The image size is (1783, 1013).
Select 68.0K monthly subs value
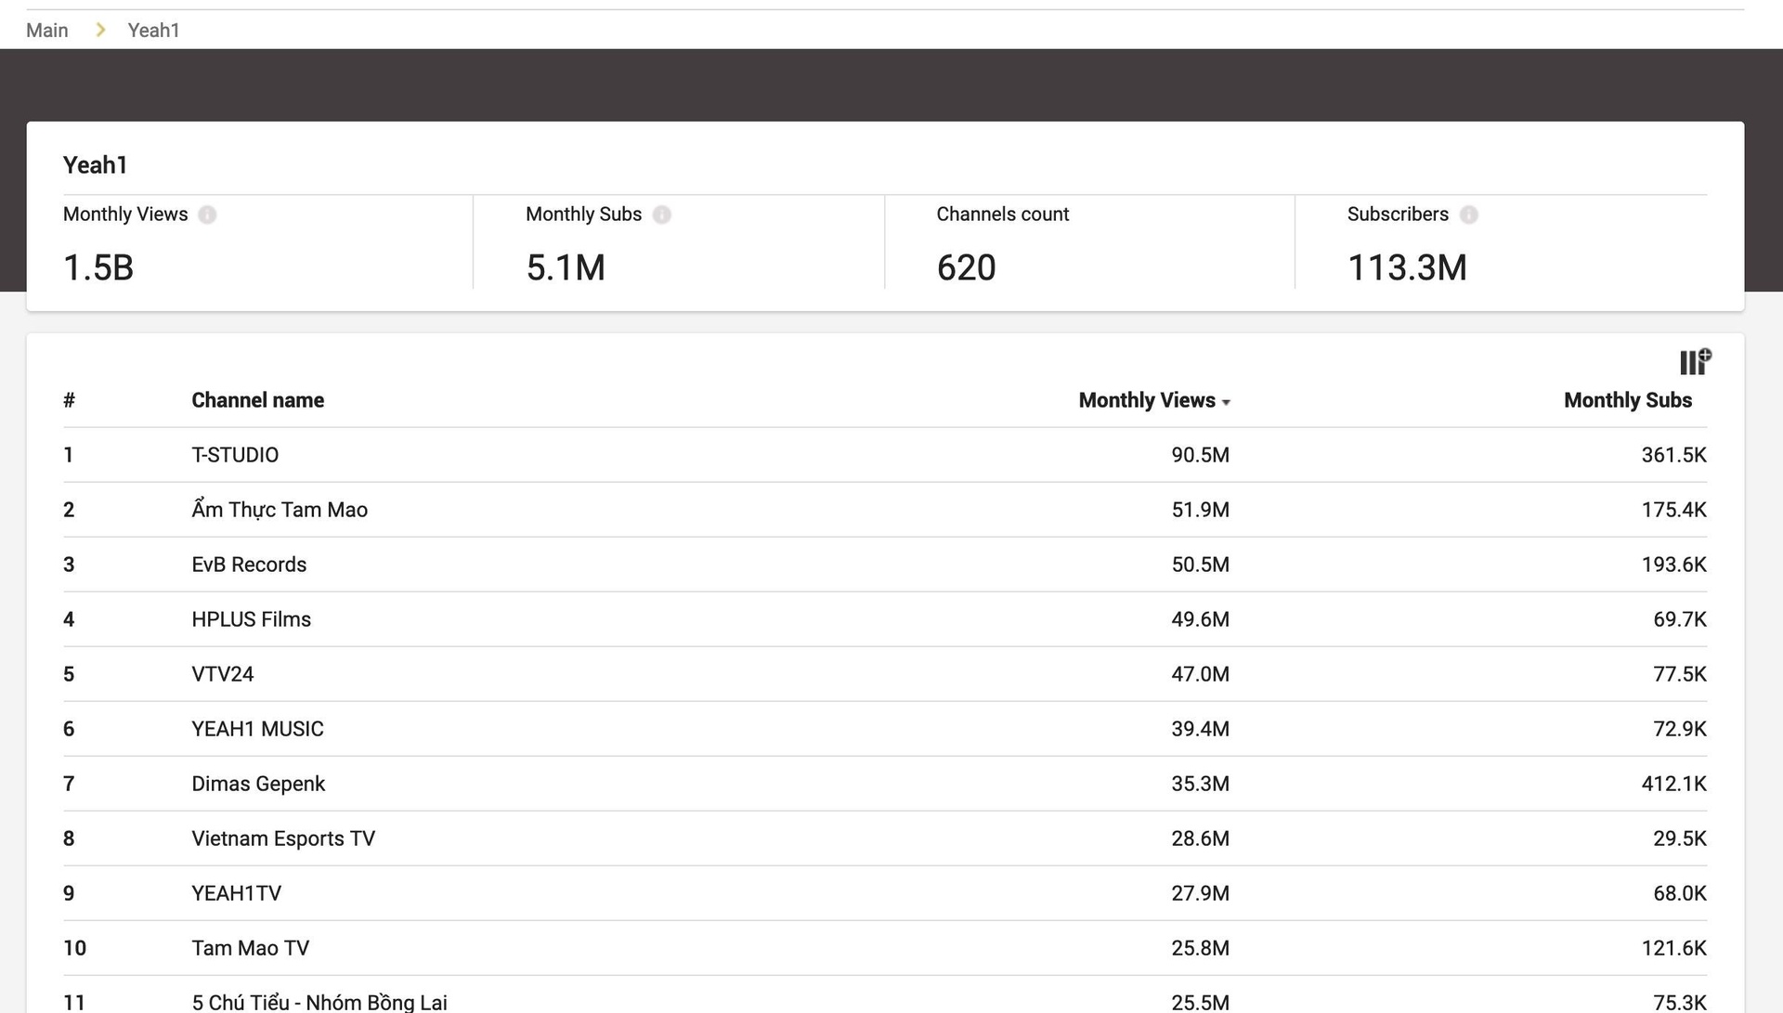(1679, 893)
